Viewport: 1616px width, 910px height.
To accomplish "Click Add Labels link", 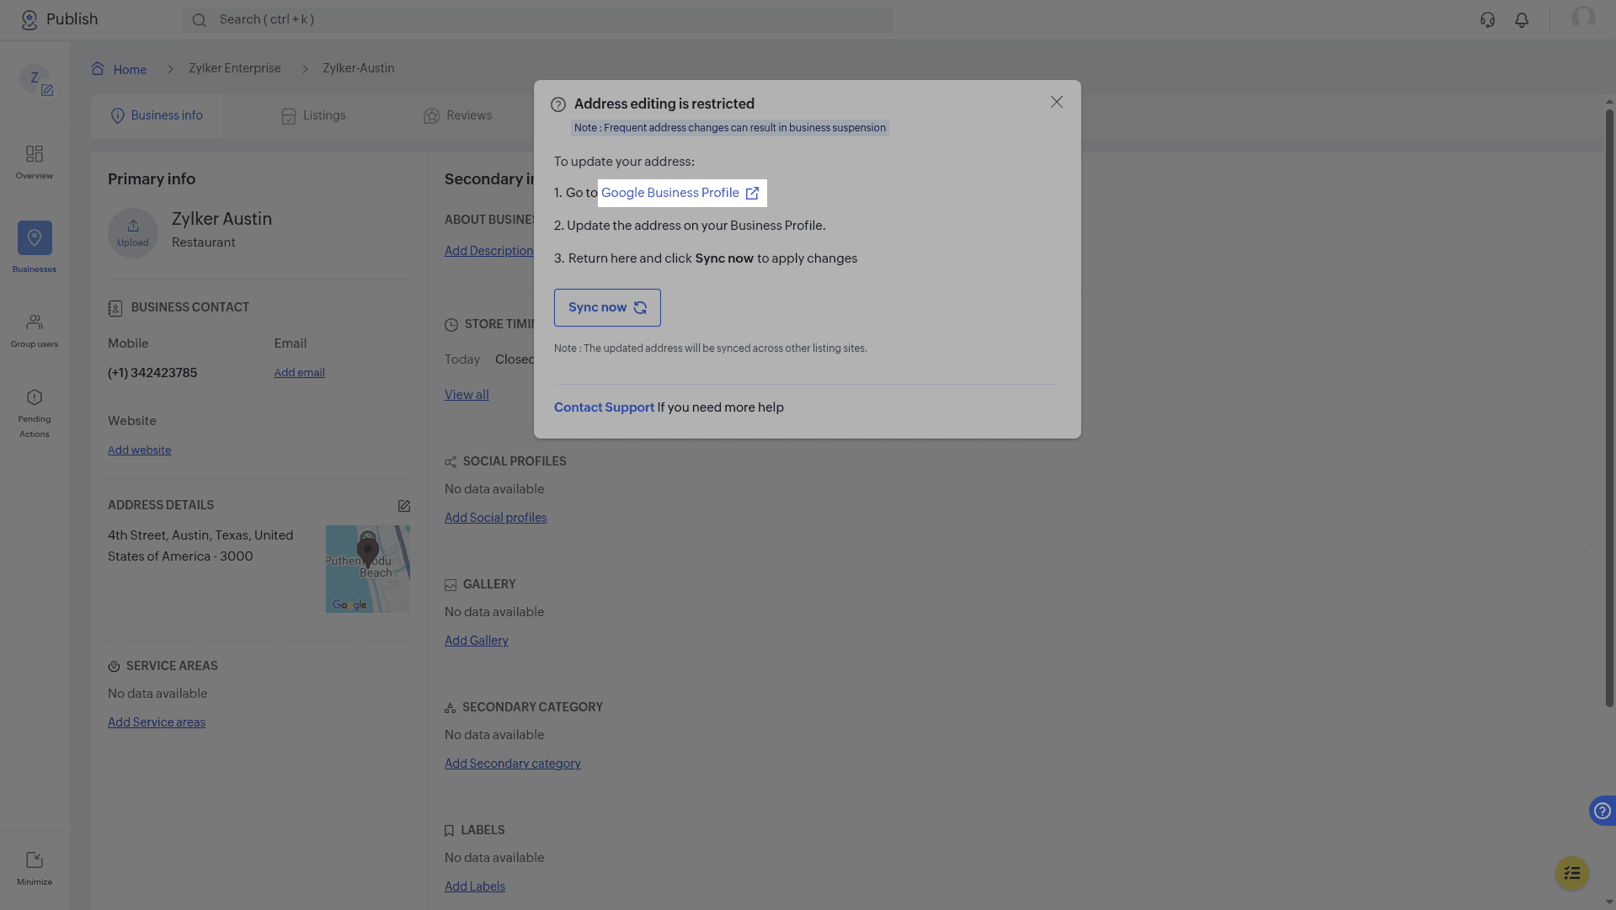I will tap(475, 886).
